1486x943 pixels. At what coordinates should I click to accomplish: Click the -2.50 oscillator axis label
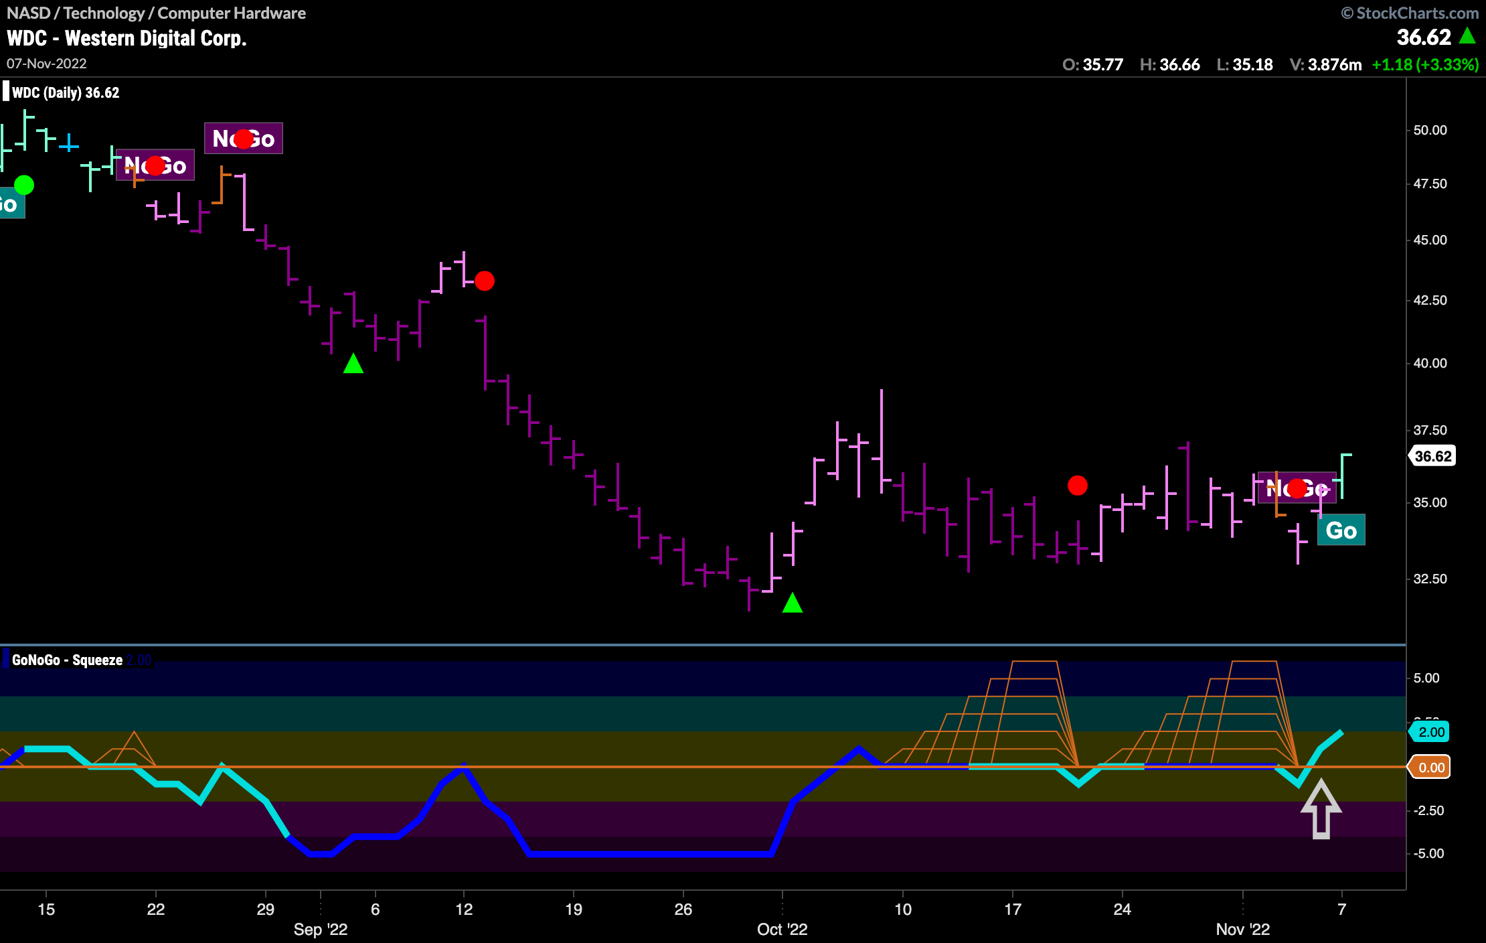coord(1428,810)
